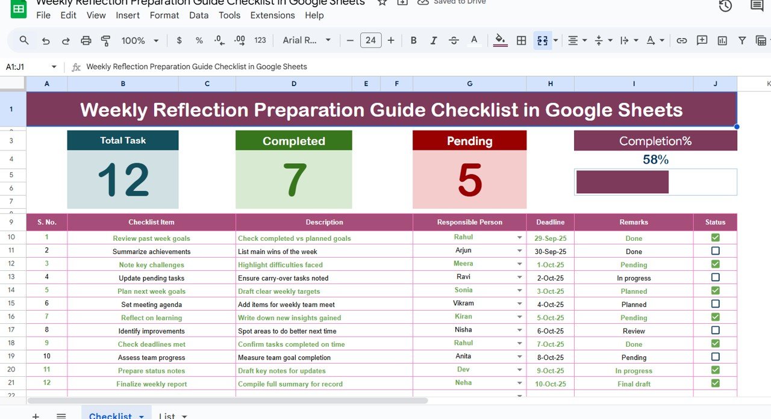Open the Borders tool
Image resolution: width=771 pixels, height=419 pixels.
pyautogui.click(x=522, y=40)
